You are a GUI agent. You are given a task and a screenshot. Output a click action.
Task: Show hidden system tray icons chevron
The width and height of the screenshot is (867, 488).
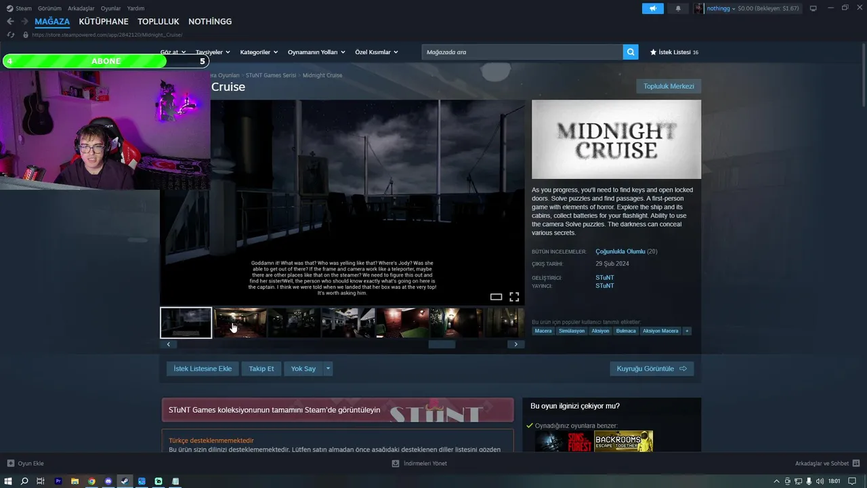tap(778, 481)
